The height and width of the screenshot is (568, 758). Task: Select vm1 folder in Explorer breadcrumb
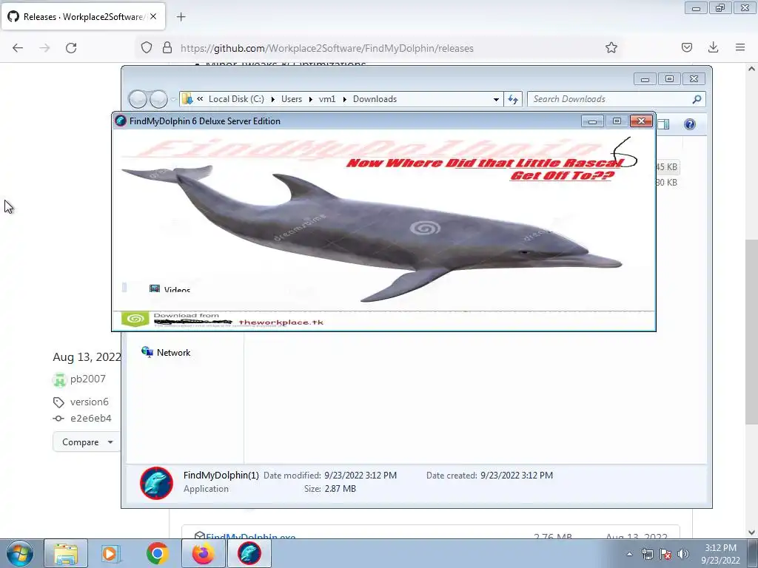(327, 99)
